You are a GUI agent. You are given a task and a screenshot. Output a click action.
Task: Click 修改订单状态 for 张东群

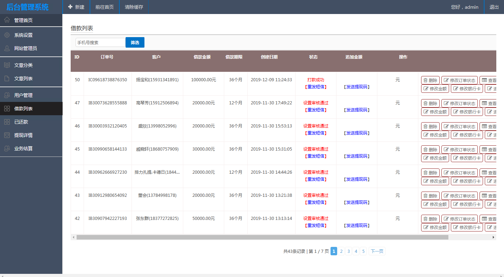point(460,219)
